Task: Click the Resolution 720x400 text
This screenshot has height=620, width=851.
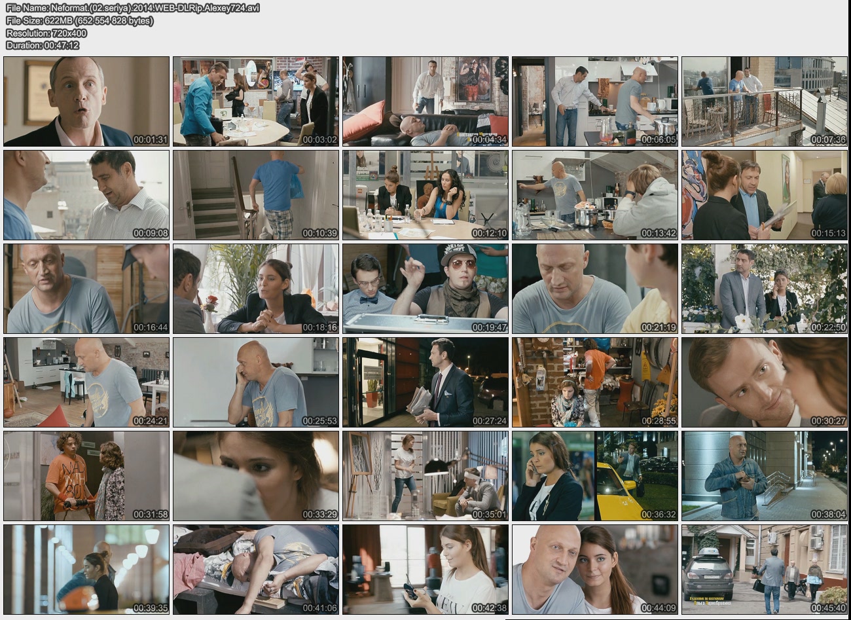Action: point(46,33)
